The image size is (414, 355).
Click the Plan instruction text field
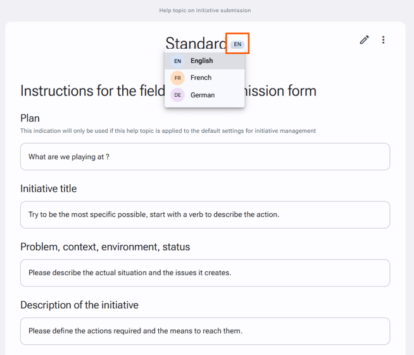point(205,157)
